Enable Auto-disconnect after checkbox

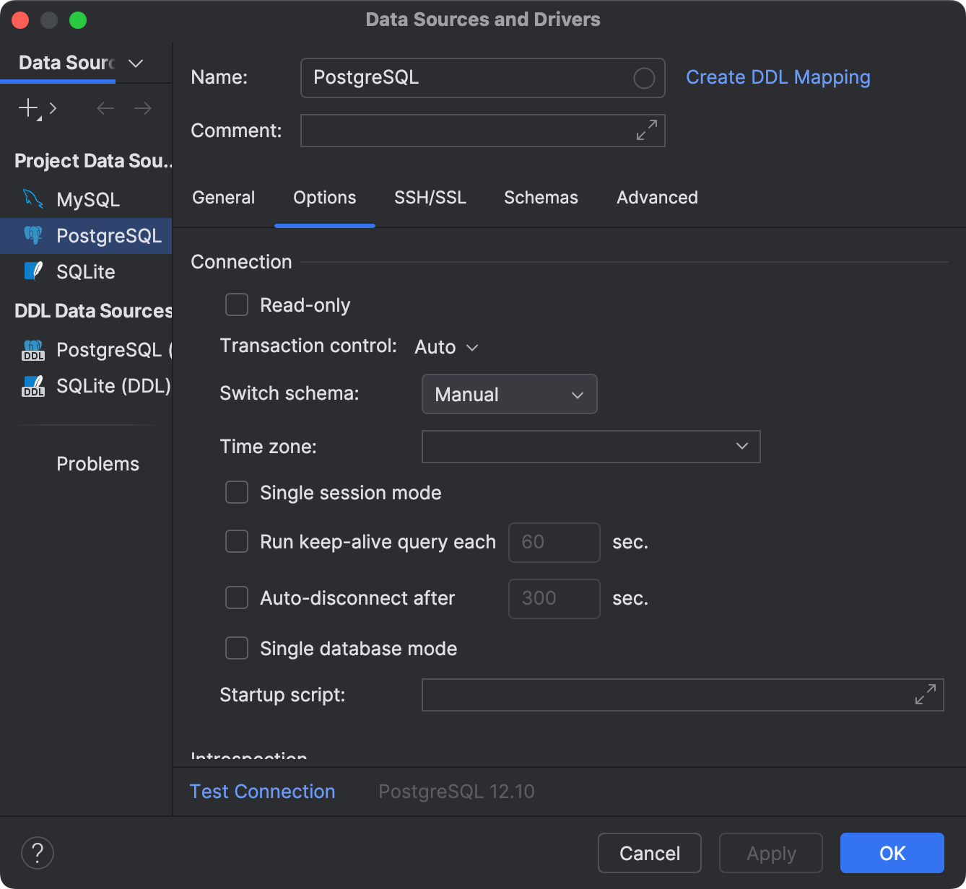click(237, 598)
